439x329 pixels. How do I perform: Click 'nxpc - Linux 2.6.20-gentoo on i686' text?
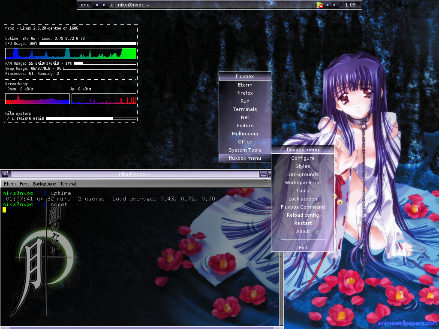(42, 28)
